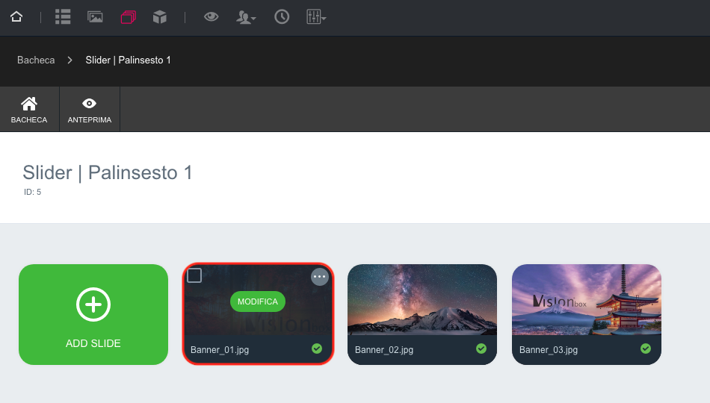Open the three-dots menu on Banner_01.jpg

pyautogui.click(x=320, y=277)
